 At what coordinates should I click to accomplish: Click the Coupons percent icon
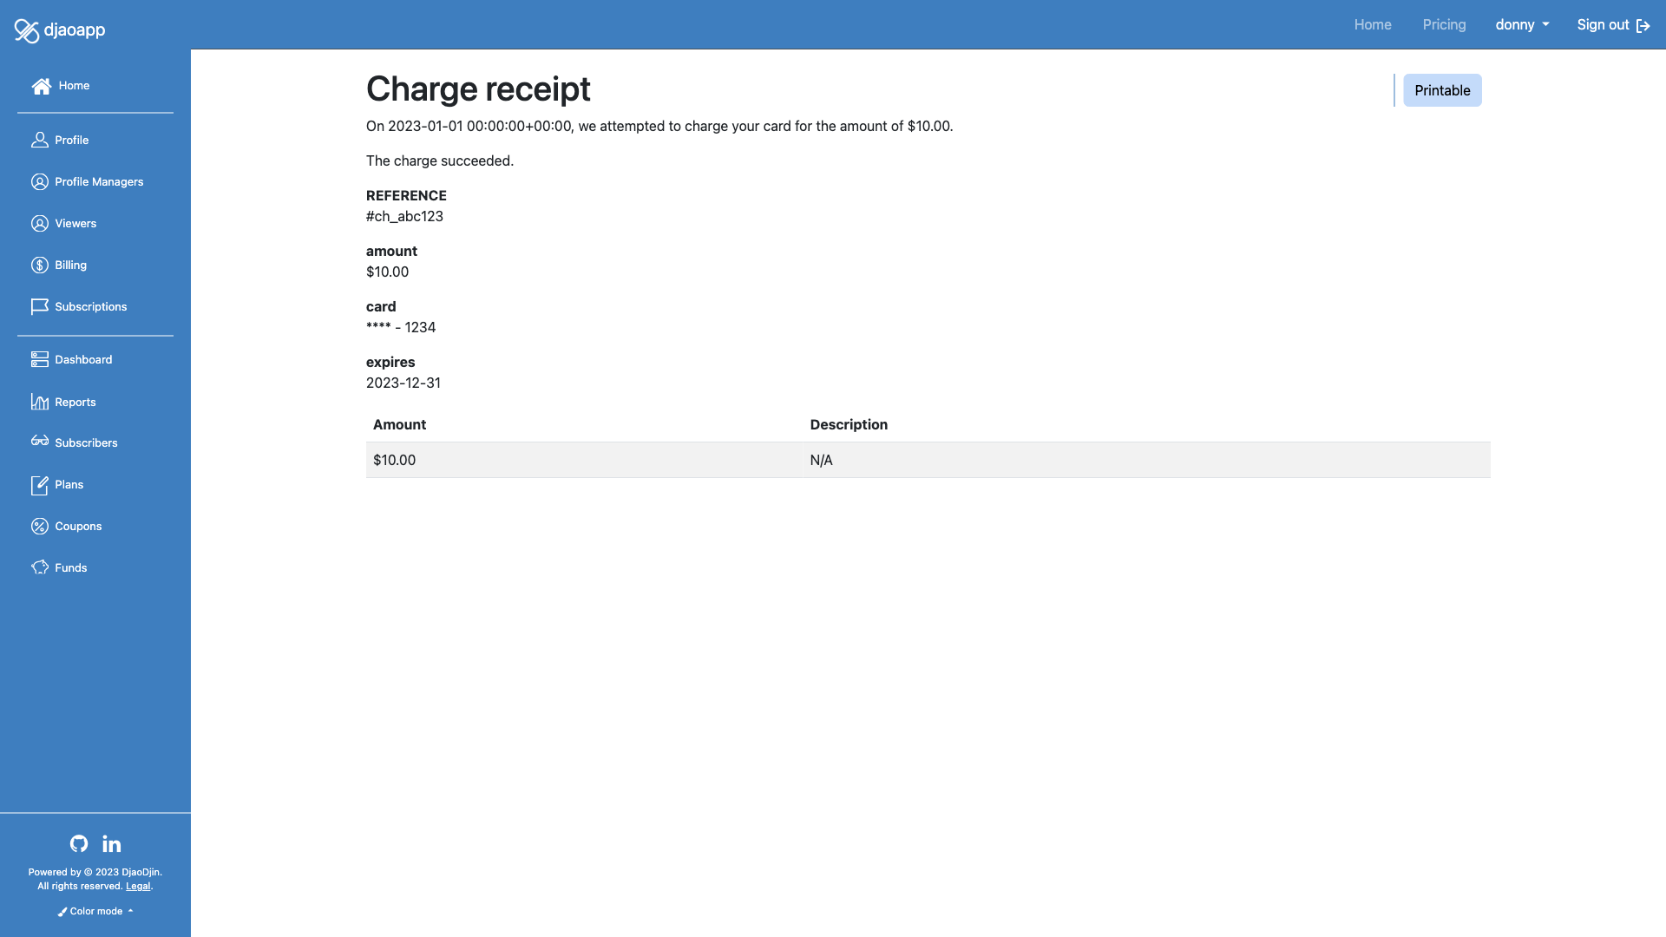click(x=40, y=526)
